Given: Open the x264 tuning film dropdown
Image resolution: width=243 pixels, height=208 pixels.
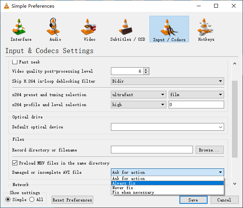Looking at the screenshot, I should coord(196,95).
